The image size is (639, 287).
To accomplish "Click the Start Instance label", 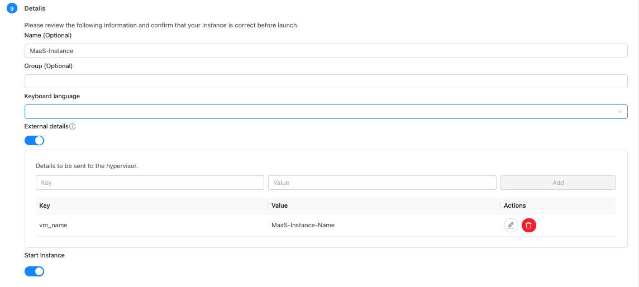I will 45,255.
